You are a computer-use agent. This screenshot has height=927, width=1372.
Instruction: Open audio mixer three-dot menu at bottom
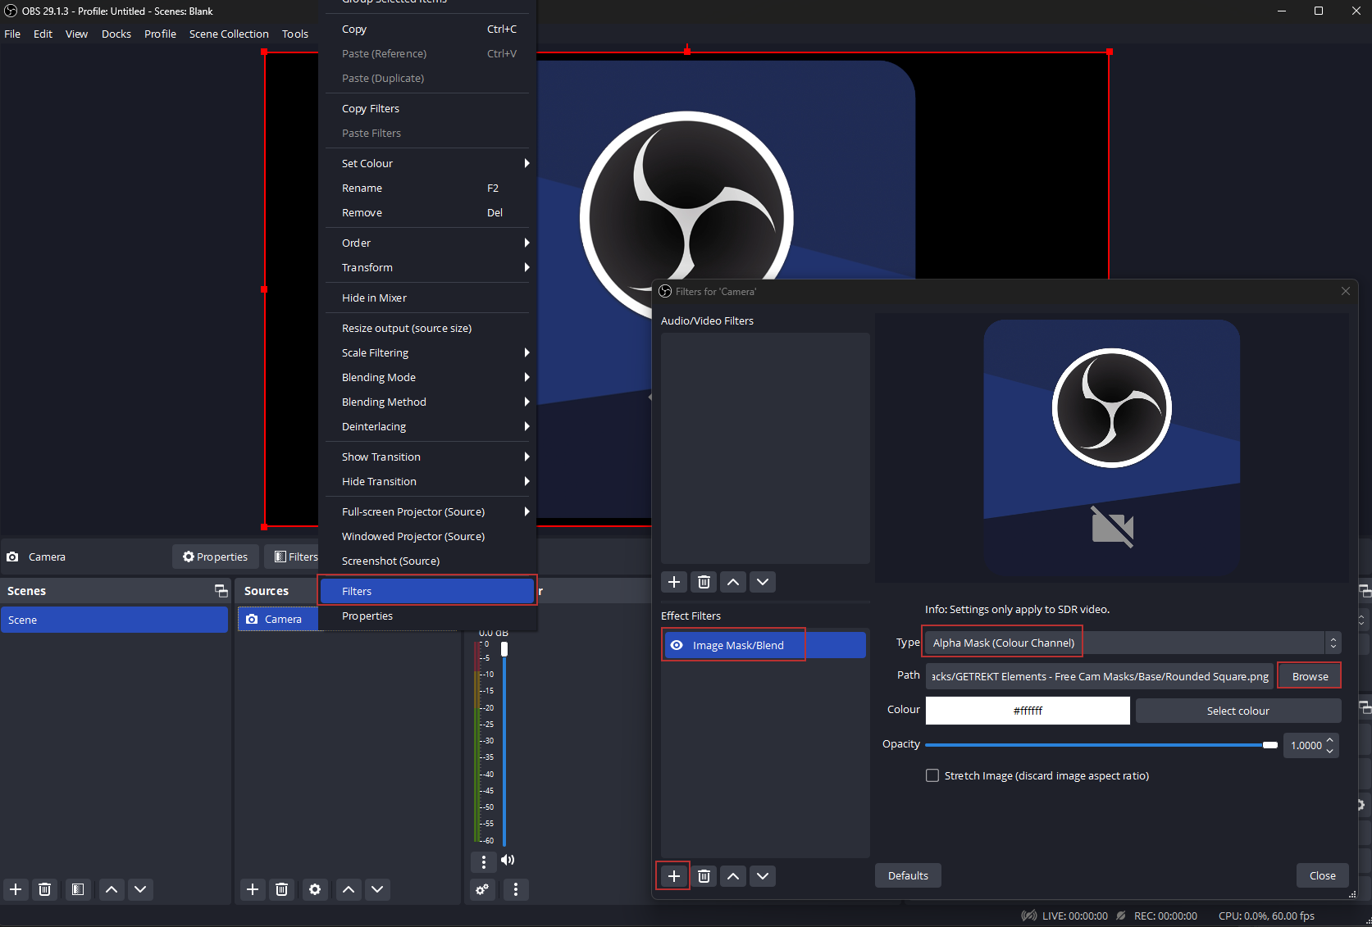click(x=516, y=889)
